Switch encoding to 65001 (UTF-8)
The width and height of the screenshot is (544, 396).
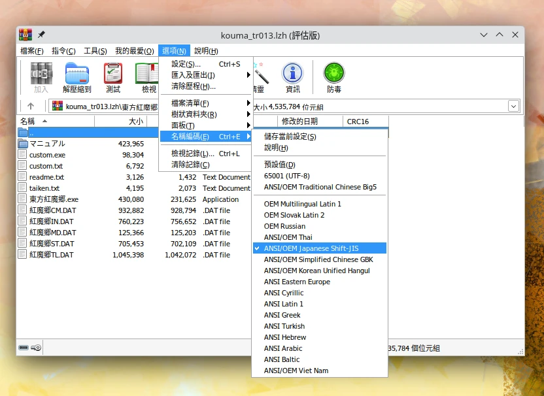click(286, 176)
